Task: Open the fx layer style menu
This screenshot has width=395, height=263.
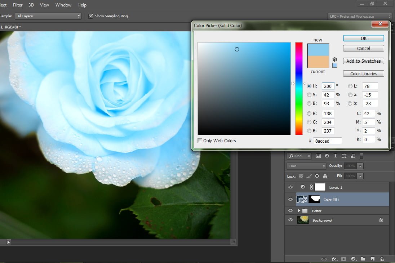Action: 334,259
